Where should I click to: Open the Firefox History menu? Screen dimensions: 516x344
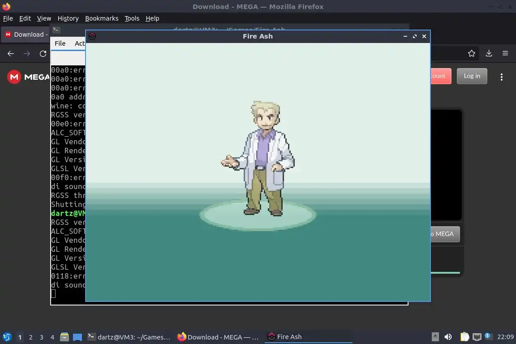[x=68, y=18]
